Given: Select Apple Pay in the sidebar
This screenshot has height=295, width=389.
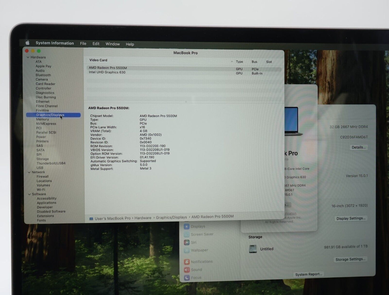Looking at the screenshot, I should [x=43, y=66].
